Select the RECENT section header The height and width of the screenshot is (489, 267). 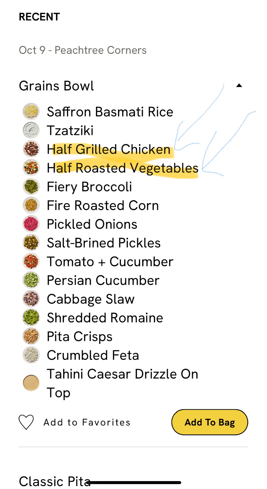point(39,17)
